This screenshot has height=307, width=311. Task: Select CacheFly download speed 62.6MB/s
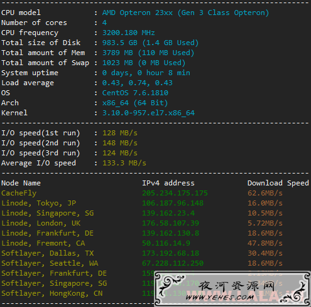pyautogui.click(x=265, y=193)
